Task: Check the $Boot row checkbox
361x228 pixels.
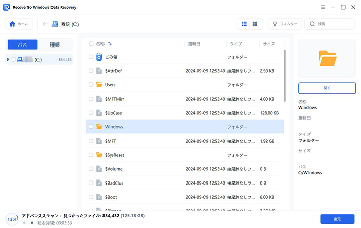Action: [91, 197]
